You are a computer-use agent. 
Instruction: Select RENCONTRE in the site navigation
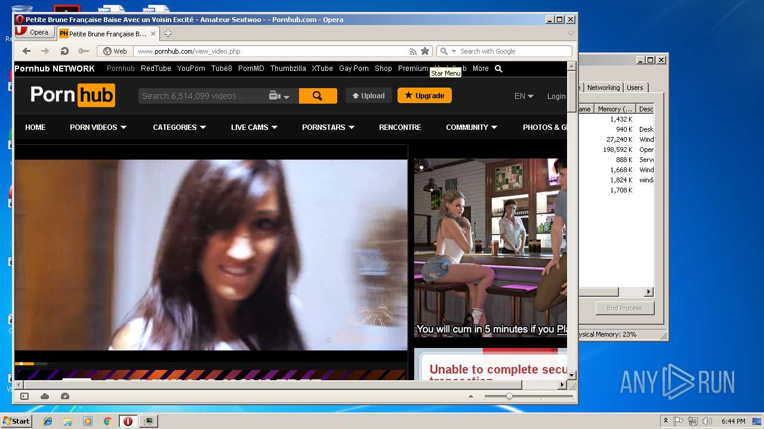coord(400,127)
